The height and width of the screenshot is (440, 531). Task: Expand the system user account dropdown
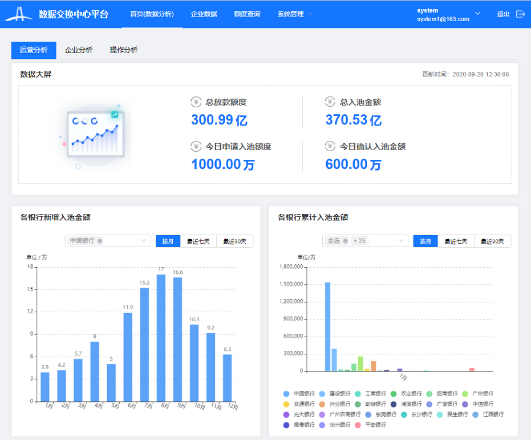point(478,14)
